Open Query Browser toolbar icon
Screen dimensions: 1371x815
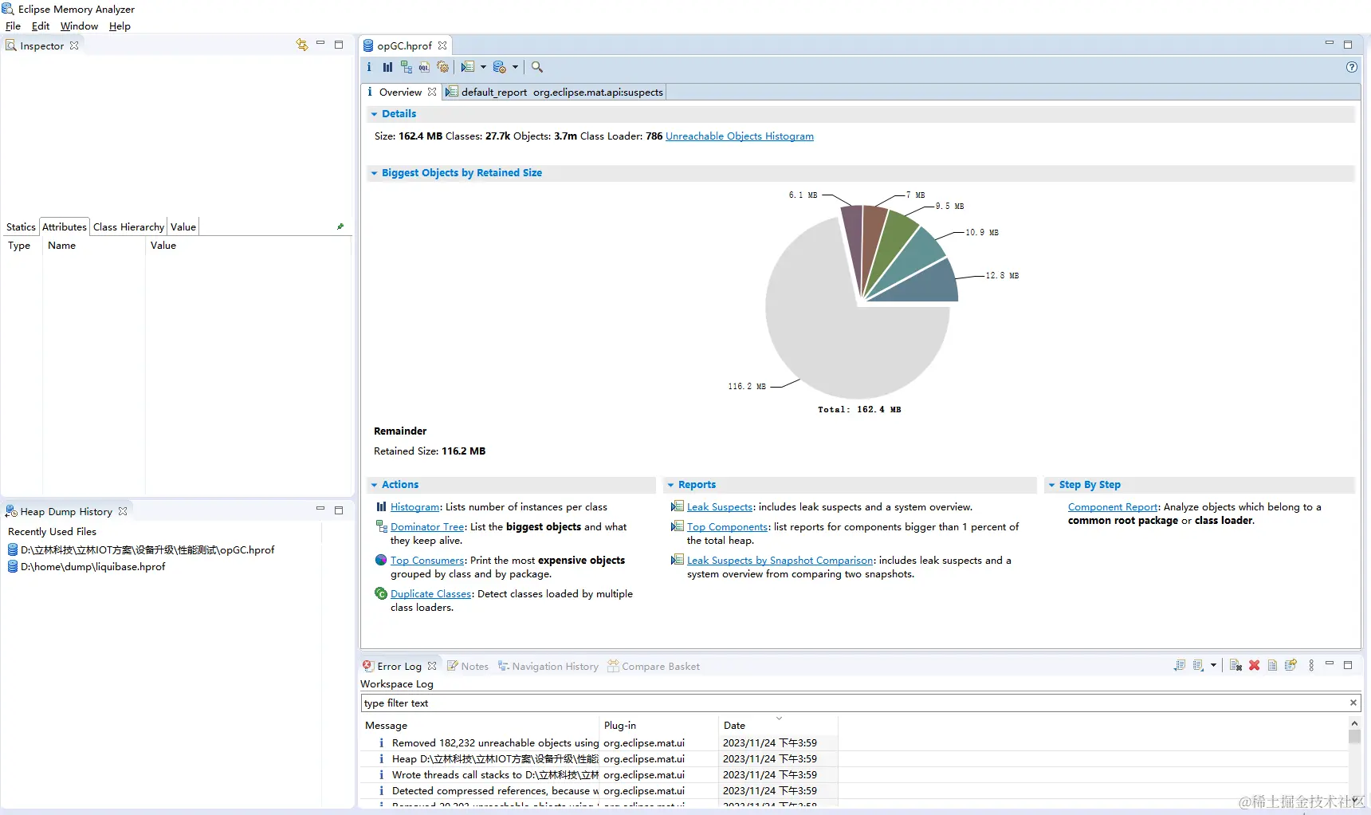500,67
